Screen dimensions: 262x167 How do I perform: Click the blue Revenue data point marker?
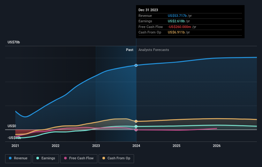pos(136,65)
